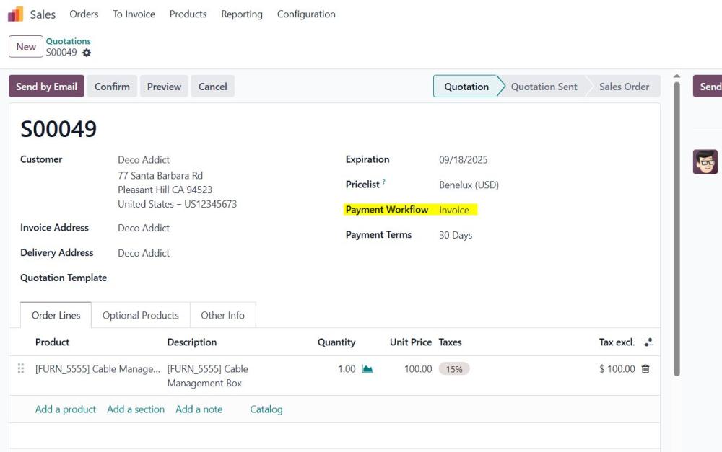Click the Pricelist help question mark
722x452 pixels.
(x=384, y=182)
